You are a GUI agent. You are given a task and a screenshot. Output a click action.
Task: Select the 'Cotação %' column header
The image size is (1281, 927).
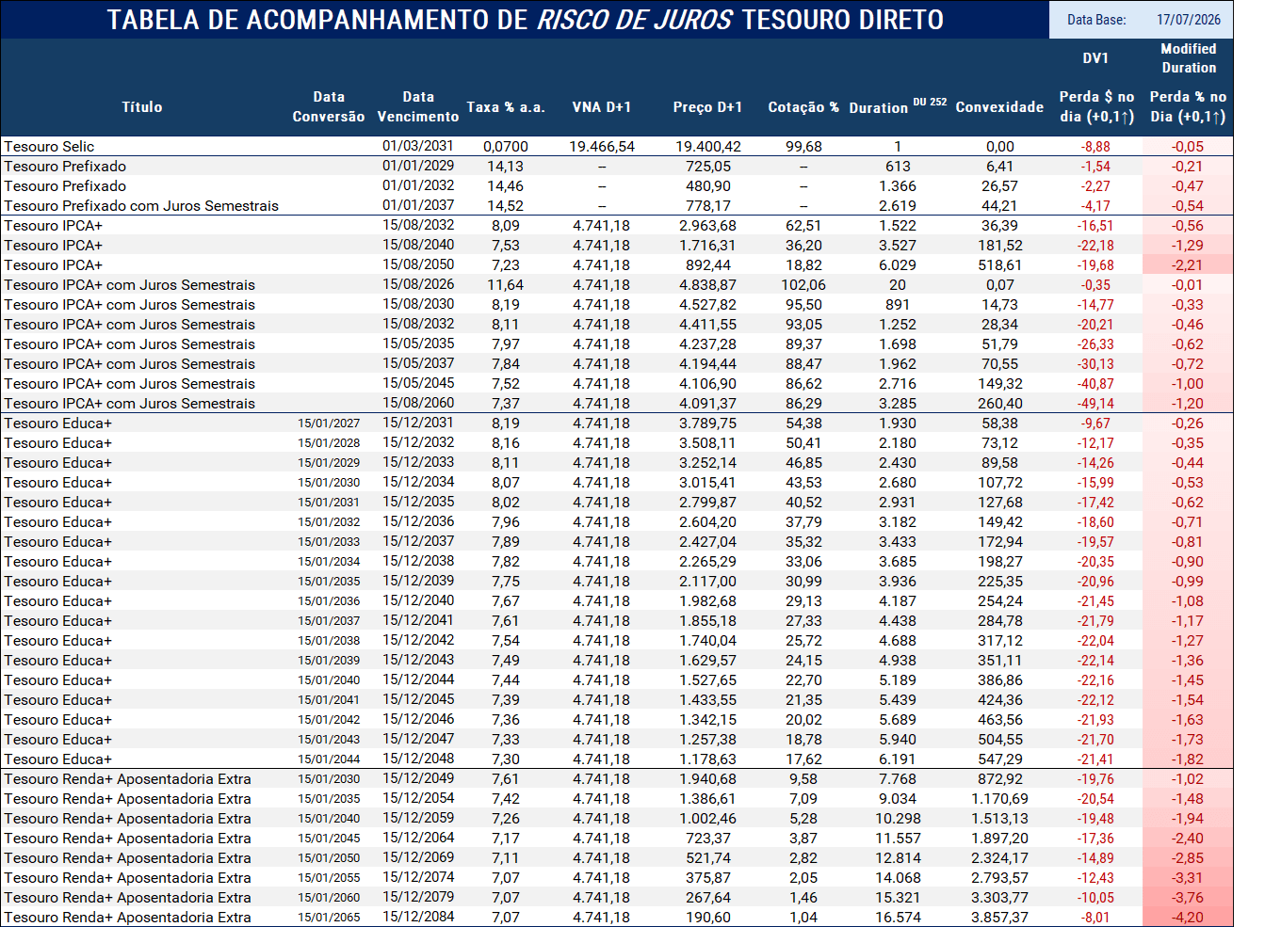click(803, 107)
